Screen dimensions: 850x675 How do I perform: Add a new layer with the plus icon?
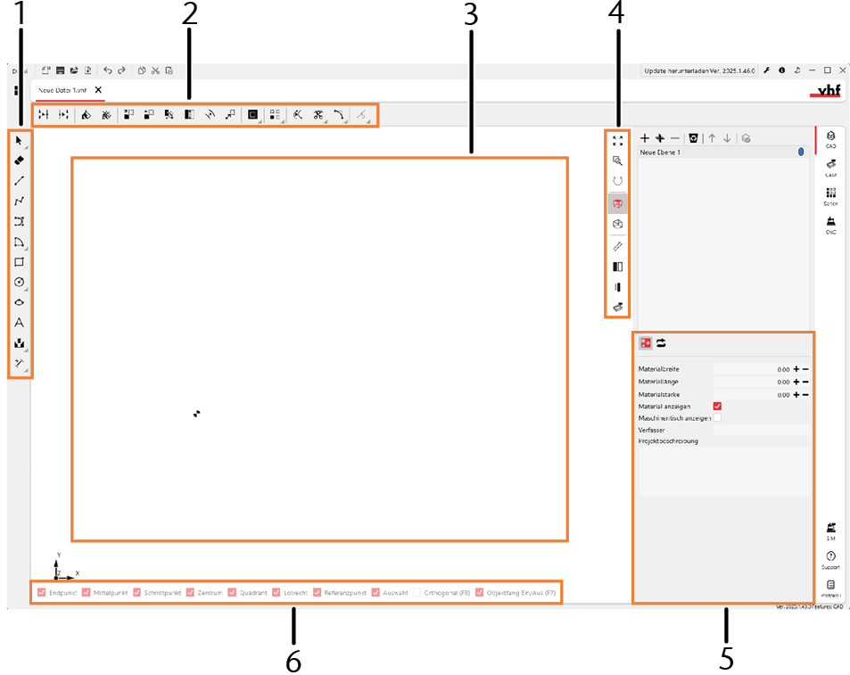[645, 139]
